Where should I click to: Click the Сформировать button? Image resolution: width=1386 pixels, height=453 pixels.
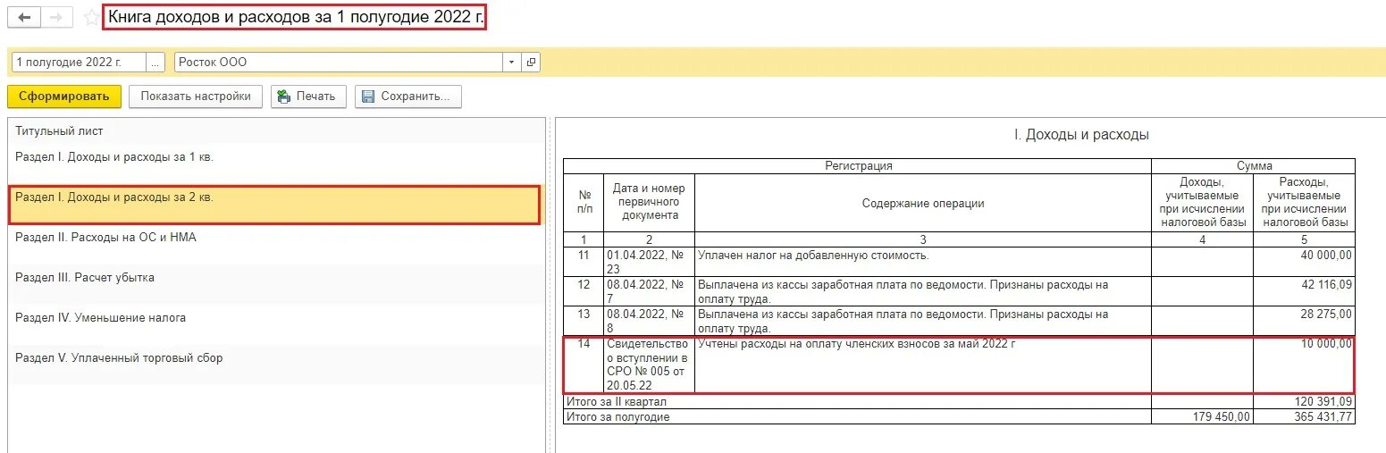[x=63, y=96]
